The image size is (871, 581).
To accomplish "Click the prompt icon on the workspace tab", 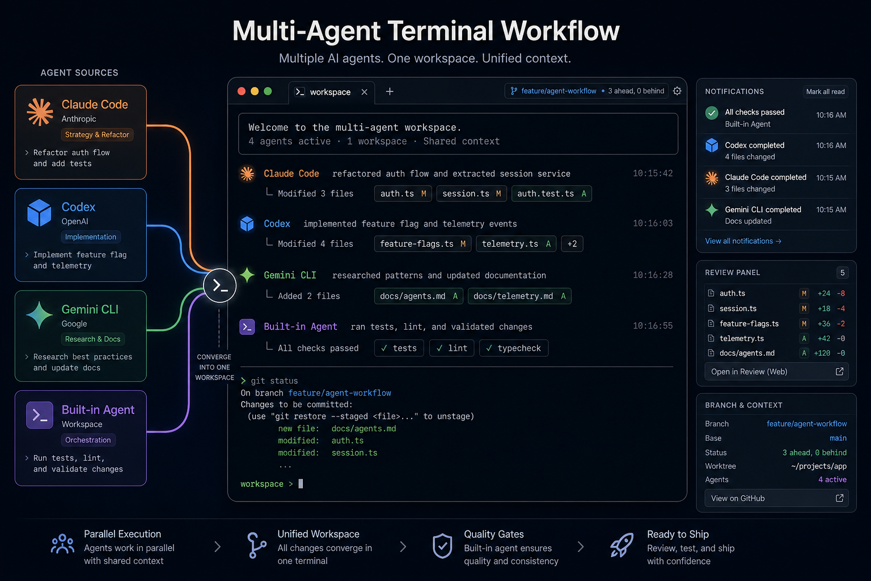I will tap(300, 92).
